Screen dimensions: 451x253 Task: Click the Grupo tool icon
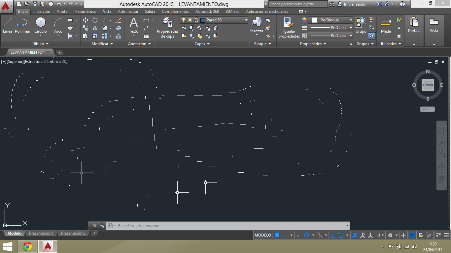(x=361, y=25)
